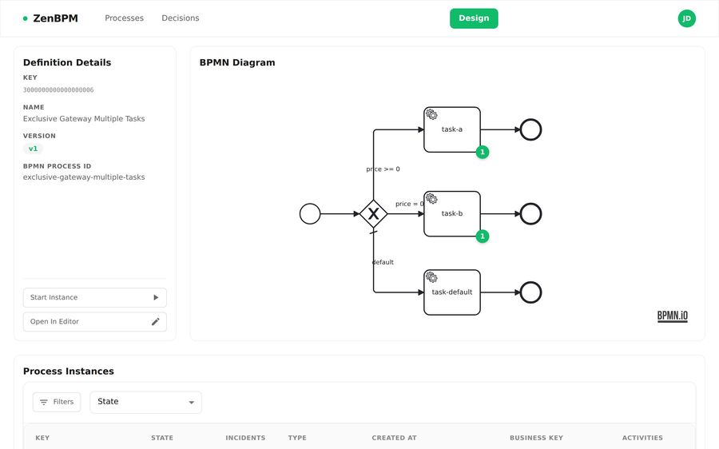This screenshot has width=719, height=449.
Task: Click the TYPE column header
Action: [297, 438]
